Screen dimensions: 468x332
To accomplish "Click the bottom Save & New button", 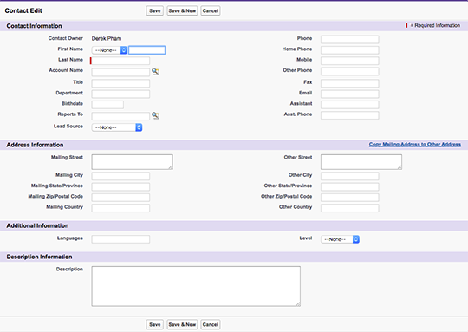I will [x=182, y=324].
